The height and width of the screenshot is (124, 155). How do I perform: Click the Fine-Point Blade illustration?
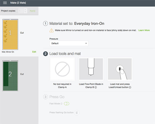pyautogui.click(x=91, y=69)
